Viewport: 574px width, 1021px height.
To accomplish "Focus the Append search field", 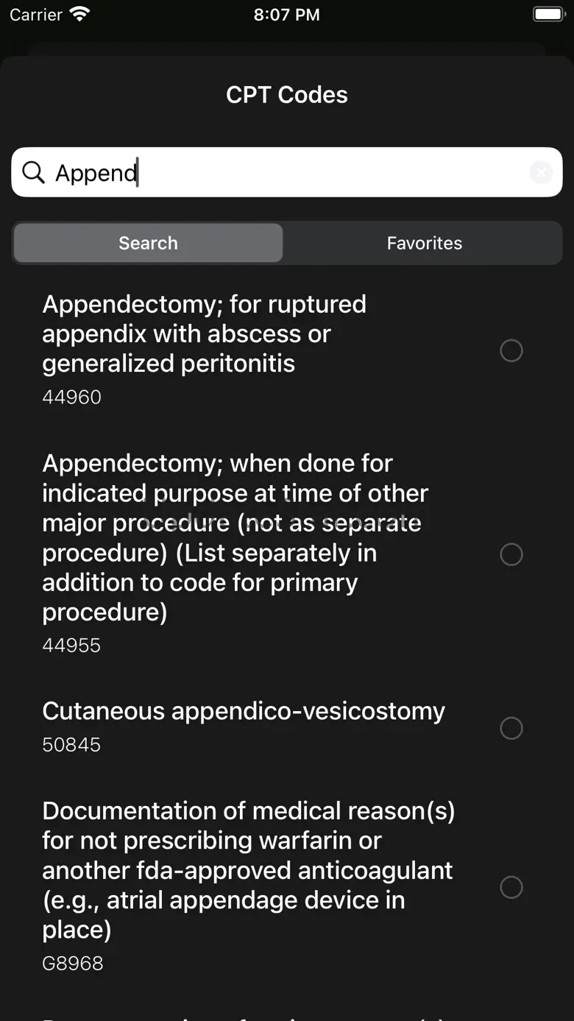I will [x=287, y=172].
